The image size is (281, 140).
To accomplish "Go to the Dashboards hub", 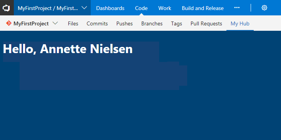I will (x=110, y=8).
